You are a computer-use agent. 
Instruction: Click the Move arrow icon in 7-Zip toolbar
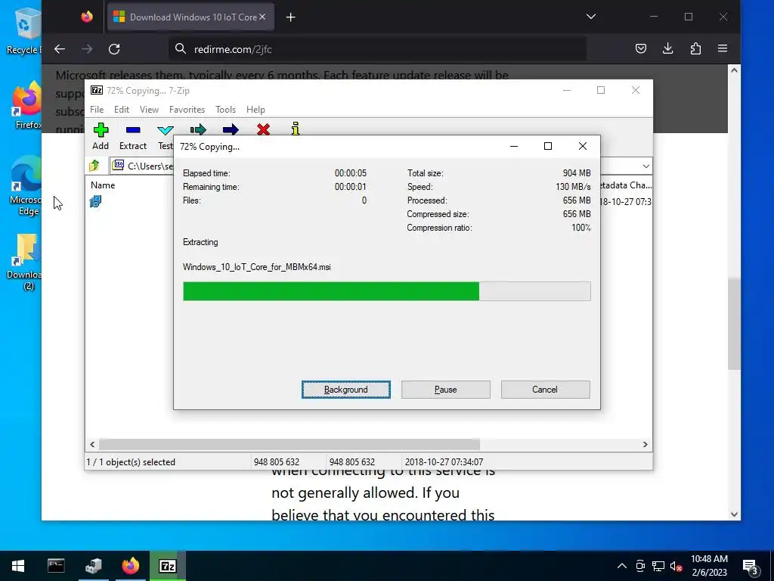pyautogui.click(x=231, y=129)
